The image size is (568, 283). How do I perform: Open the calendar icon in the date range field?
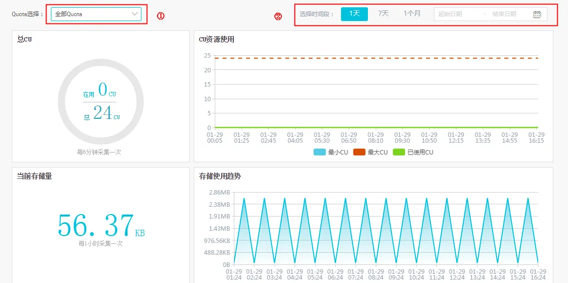(x=537, y=14)
